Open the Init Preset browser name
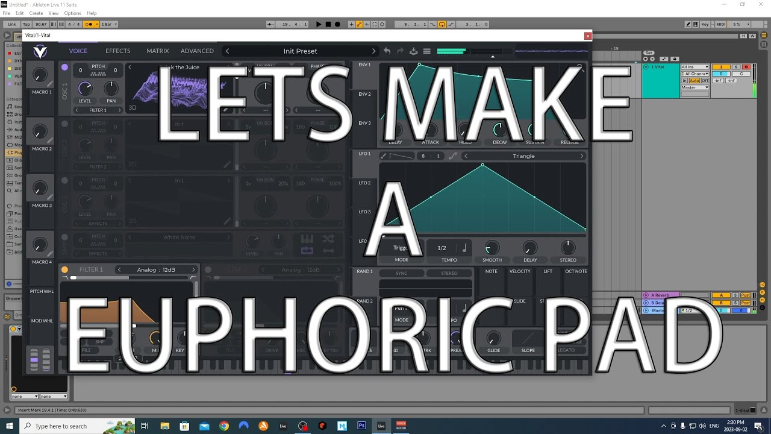The height and width of the screenshot is (434, 771). coord(300,51)
